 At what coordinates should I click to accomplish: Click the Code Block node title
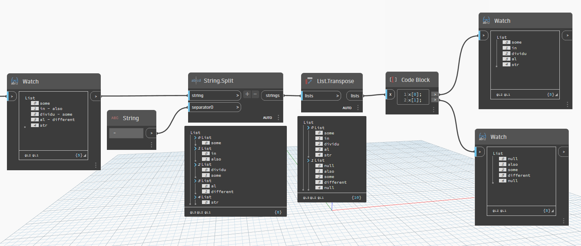(x=415, y=80)
